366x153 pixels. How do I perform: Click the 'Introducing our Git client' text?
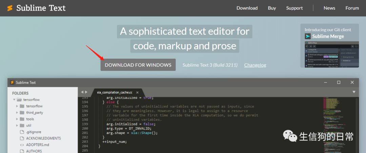328,30
